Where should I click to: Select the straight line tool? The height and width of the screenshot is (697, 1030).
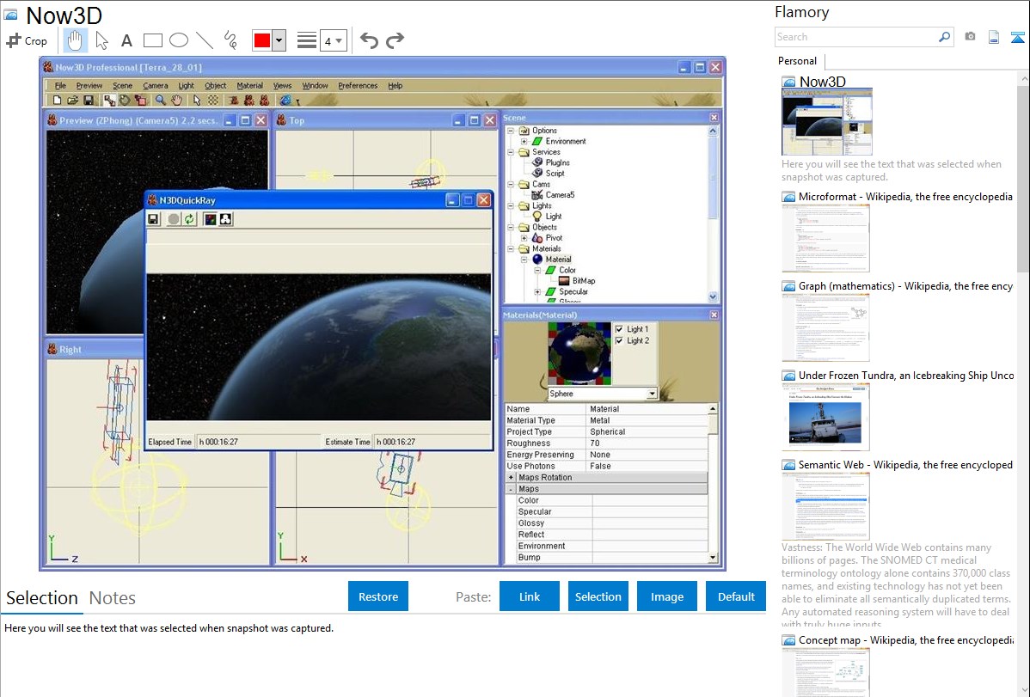tap(205, 40)
